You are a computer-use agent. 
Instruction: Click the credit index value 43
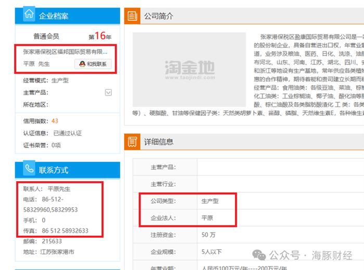(55, 121)
